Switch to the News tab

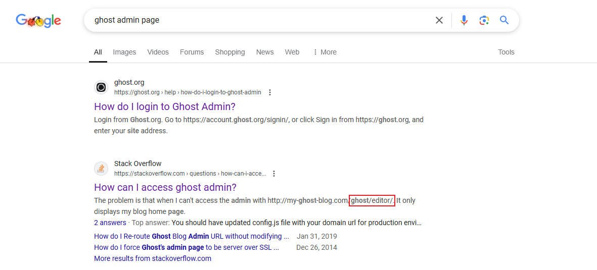(265, 52)
